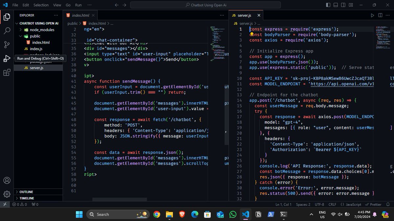Open the Edit menu
Viewport: 394px width, 221px height.
click(26, 5)
